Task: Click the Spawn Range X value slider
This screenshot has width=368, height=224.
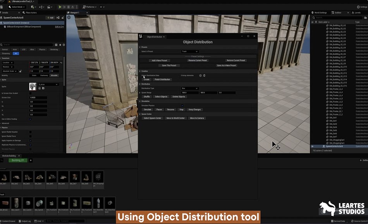Action: tap(189, 93)
